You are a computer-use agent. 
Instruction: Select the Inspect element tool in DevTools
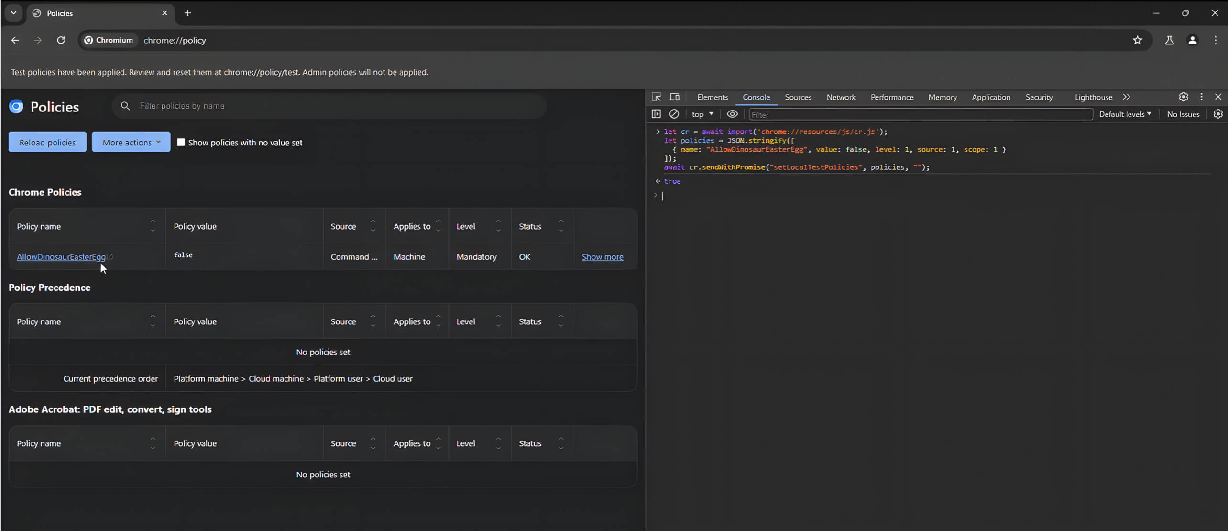coord(657,97)
